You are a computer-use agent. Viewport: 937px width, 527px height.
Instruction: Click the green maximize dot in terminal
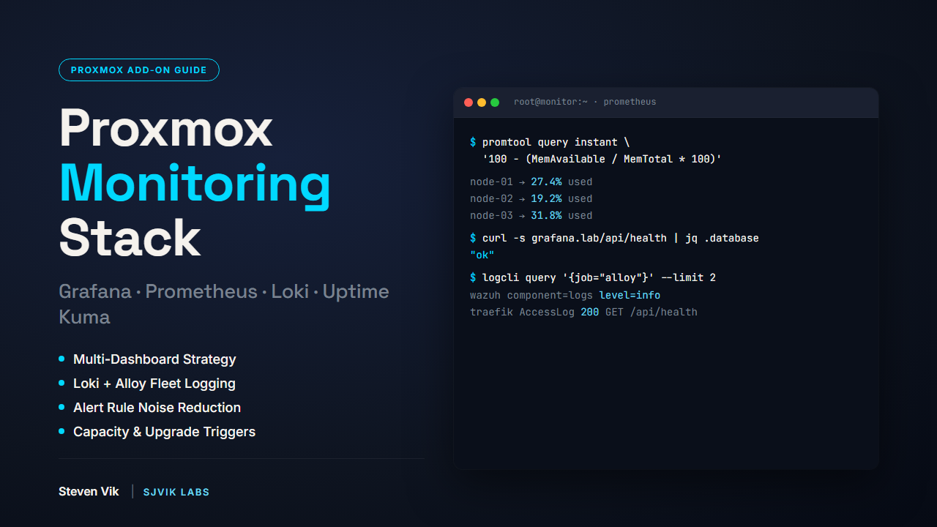495,102
